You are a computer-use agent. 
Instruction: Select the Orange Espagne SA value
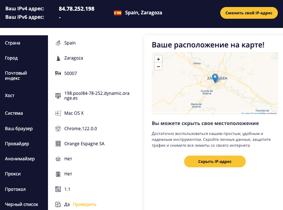pos(84,144)
